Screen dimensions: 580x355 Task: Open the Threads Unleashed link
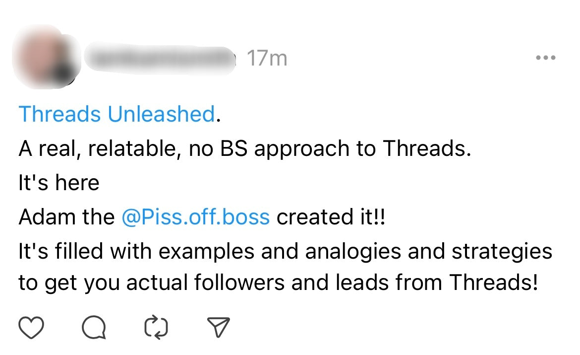click(x=116, y=114)
